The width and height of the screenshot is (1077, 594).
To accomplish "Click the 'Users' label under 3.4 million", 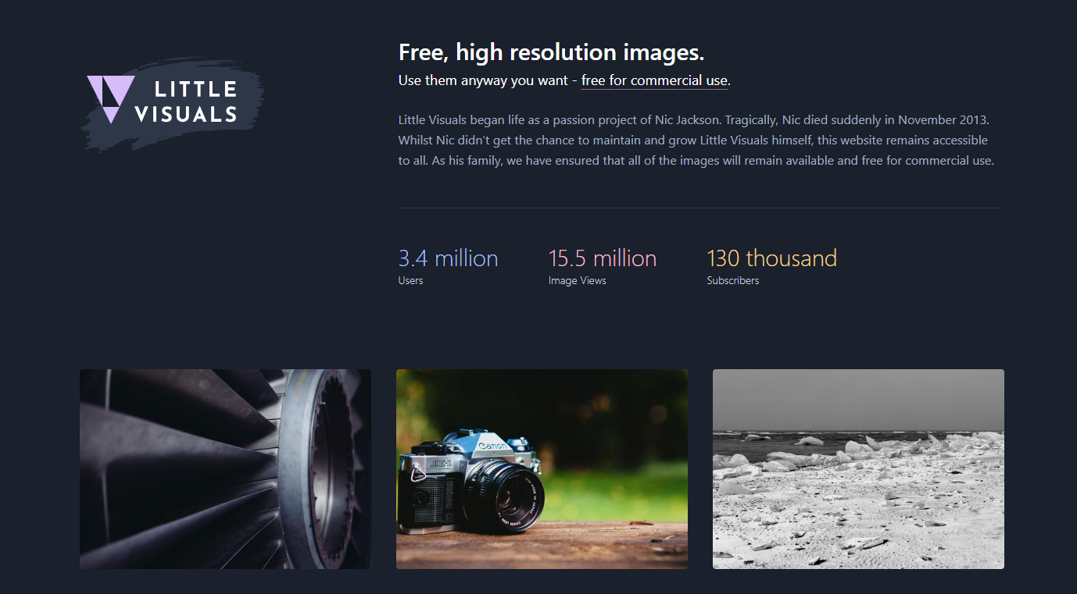I will (x=410, y=280).
